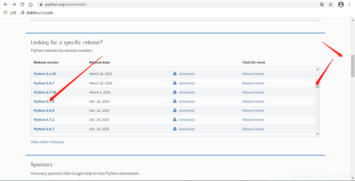Open Python 2.7.16 release link
Image resolution: width=355 pixels, height=181 pixels.
[45, 92]
